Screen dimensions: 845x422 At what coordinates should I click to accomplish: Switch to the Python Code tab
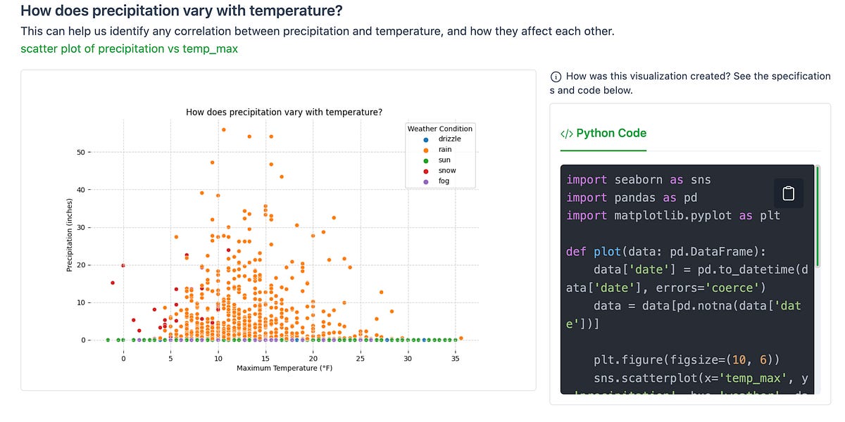(606, 132)
